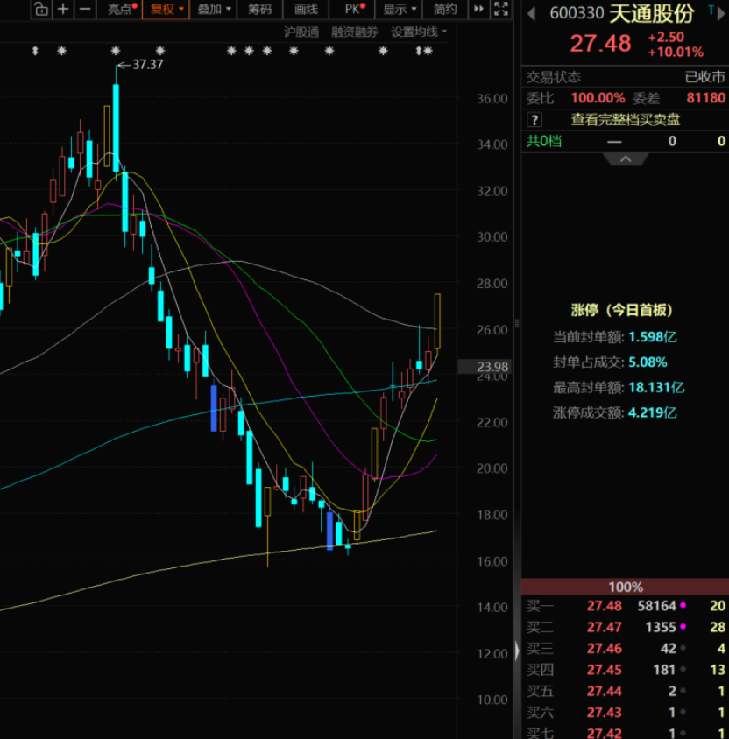Screen dimensions: 729x739
Task: Click the 买二 volume 1355
Action: pyautogui.click(x=661, y=627)
